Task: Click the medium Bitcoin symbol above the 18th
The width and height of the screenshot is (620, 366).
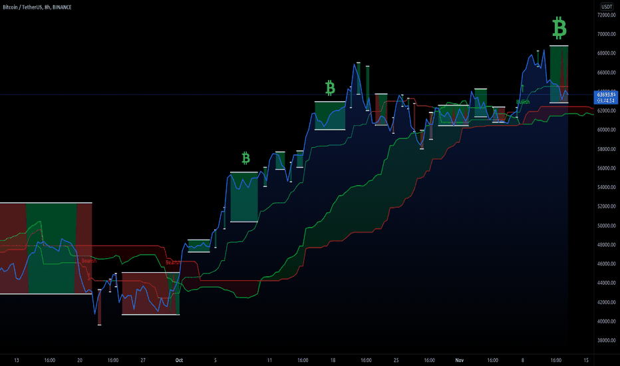Action: click(x=330, y=88)
